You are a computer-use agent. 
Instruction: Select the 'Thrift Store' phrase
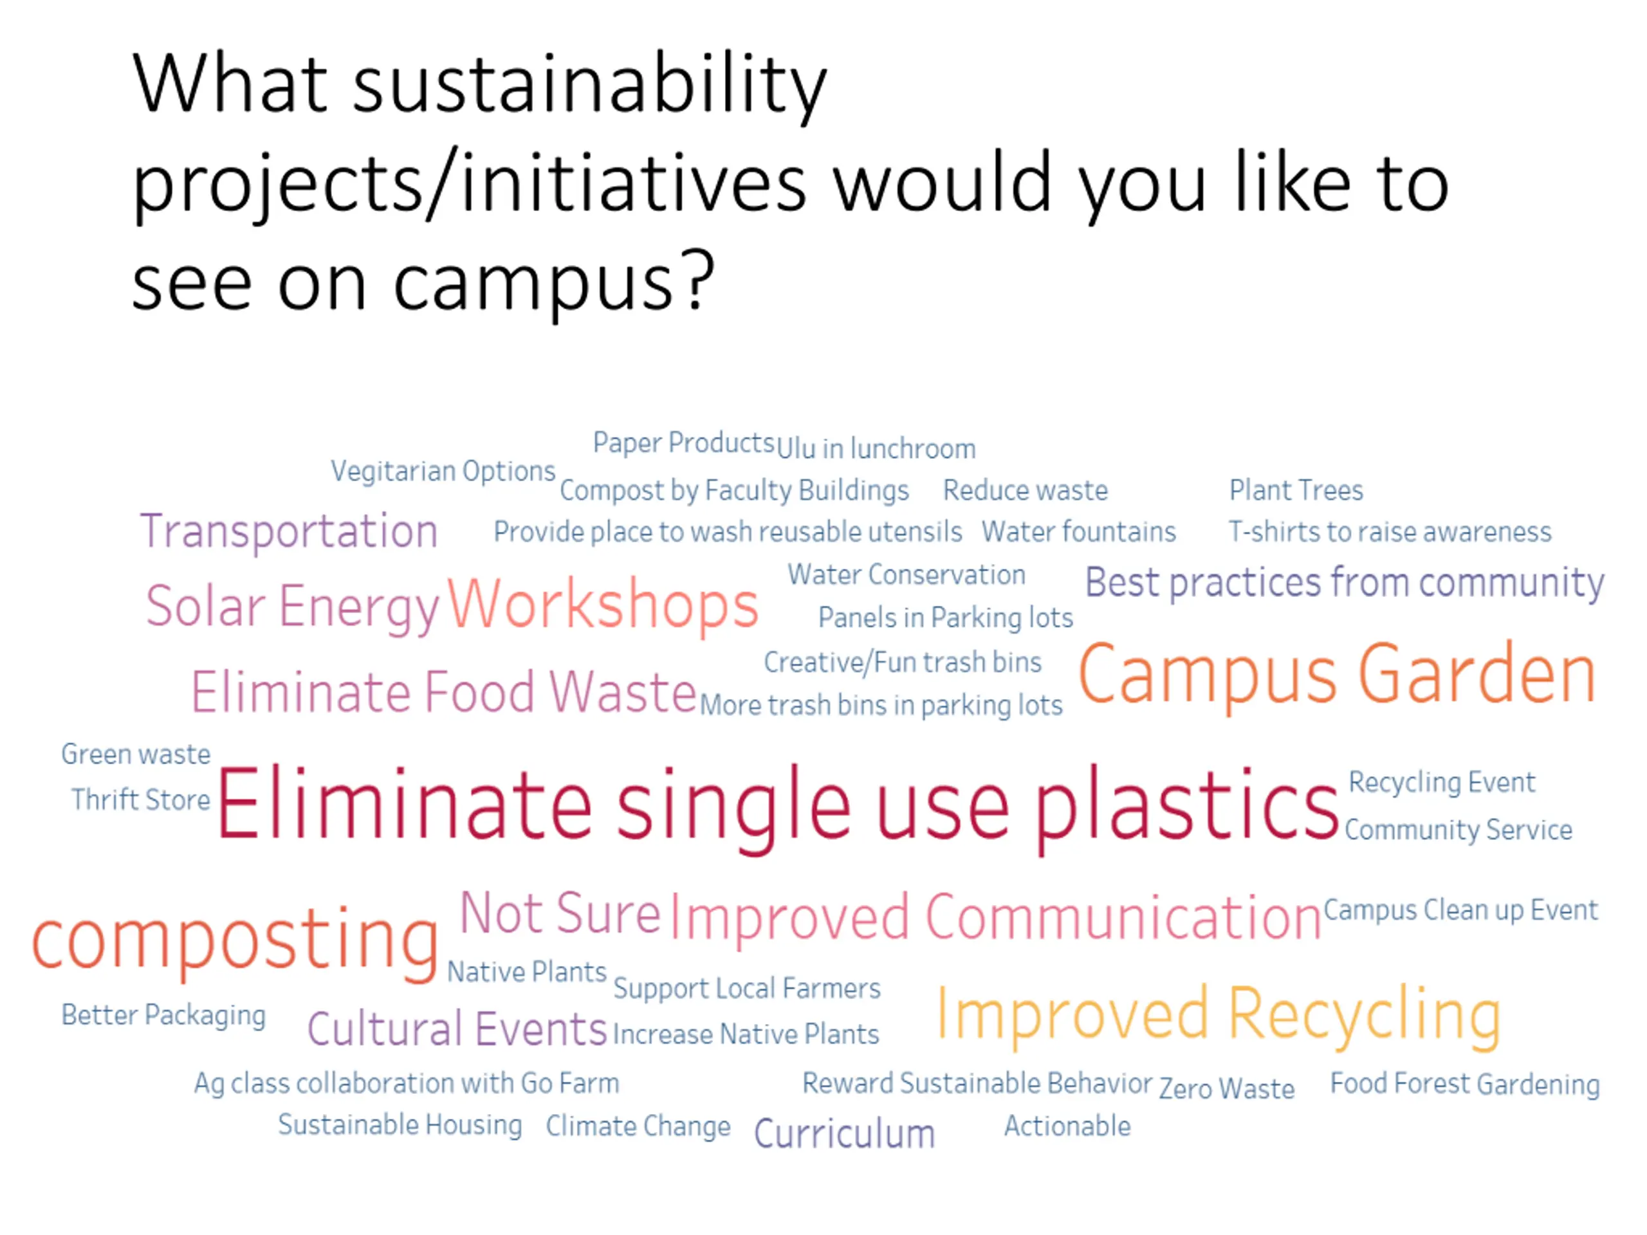pyautogui.click(x=141, y=800)
